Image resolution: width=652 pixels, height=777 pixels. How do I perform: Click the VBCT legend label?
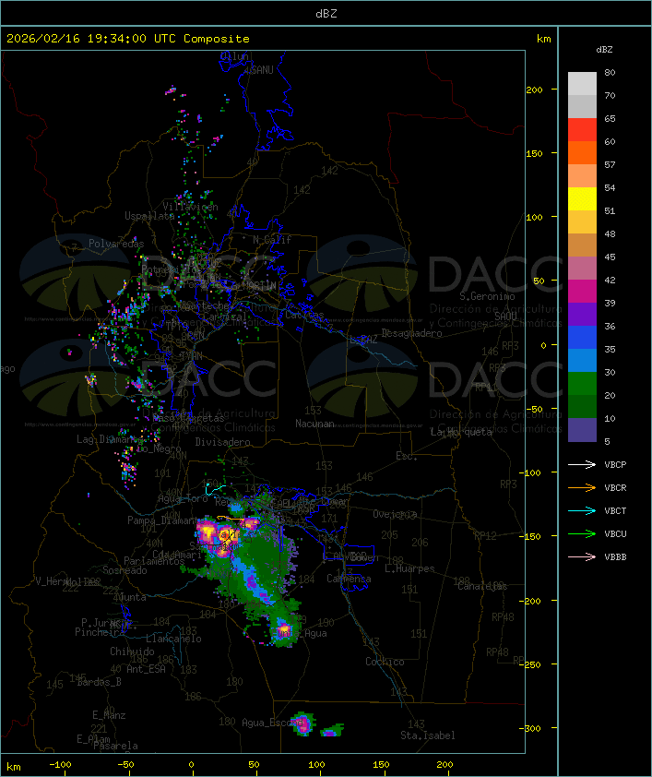[615, 510]
